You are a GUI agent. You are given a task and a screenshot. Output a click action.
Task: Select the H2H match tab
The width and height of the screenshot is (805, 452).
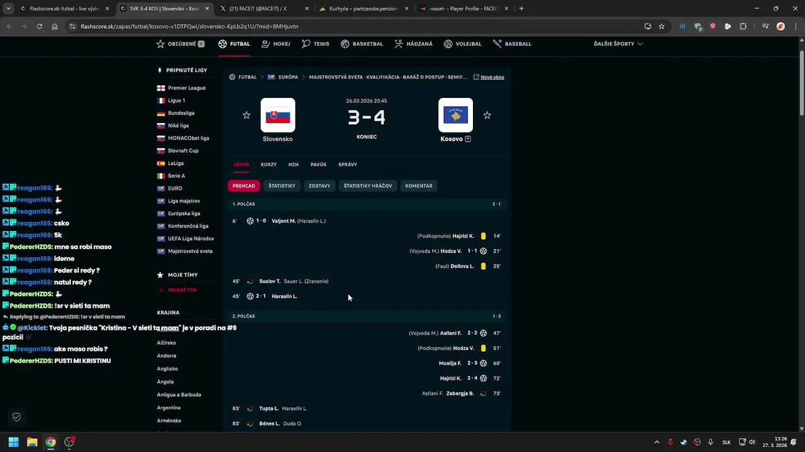click(294, 164)
